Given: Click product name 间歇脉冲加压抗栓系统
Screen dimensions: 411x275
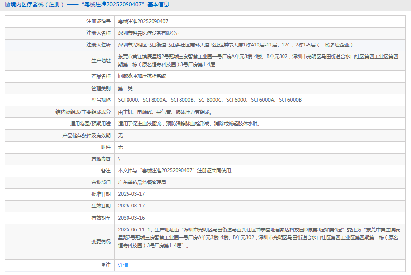Looking at the screenshot, I should (x=142, y=76).
